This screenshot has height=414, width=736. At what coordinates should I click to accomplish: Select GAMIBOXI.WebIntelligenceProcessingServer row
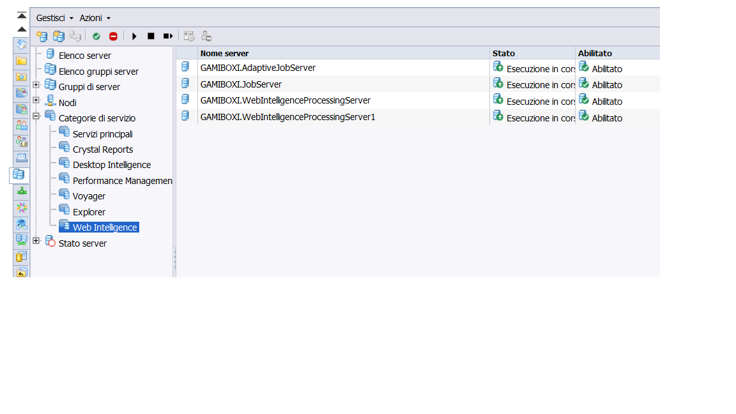click(418, 100)
